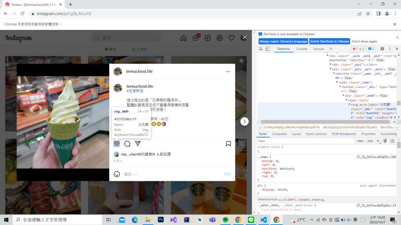Unlike the post via the heart icon
Screen dimensions: 401x225
click(x=117, y=144)
